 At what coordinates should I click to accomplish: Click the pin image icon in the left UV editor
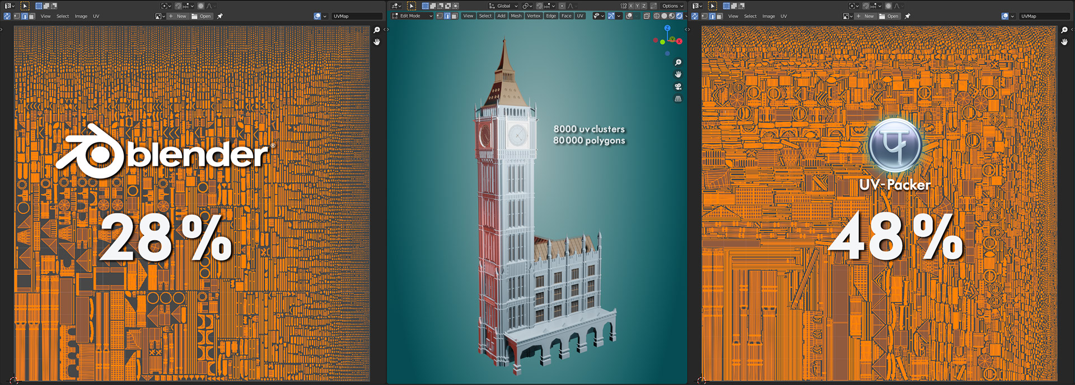[220, 16]
